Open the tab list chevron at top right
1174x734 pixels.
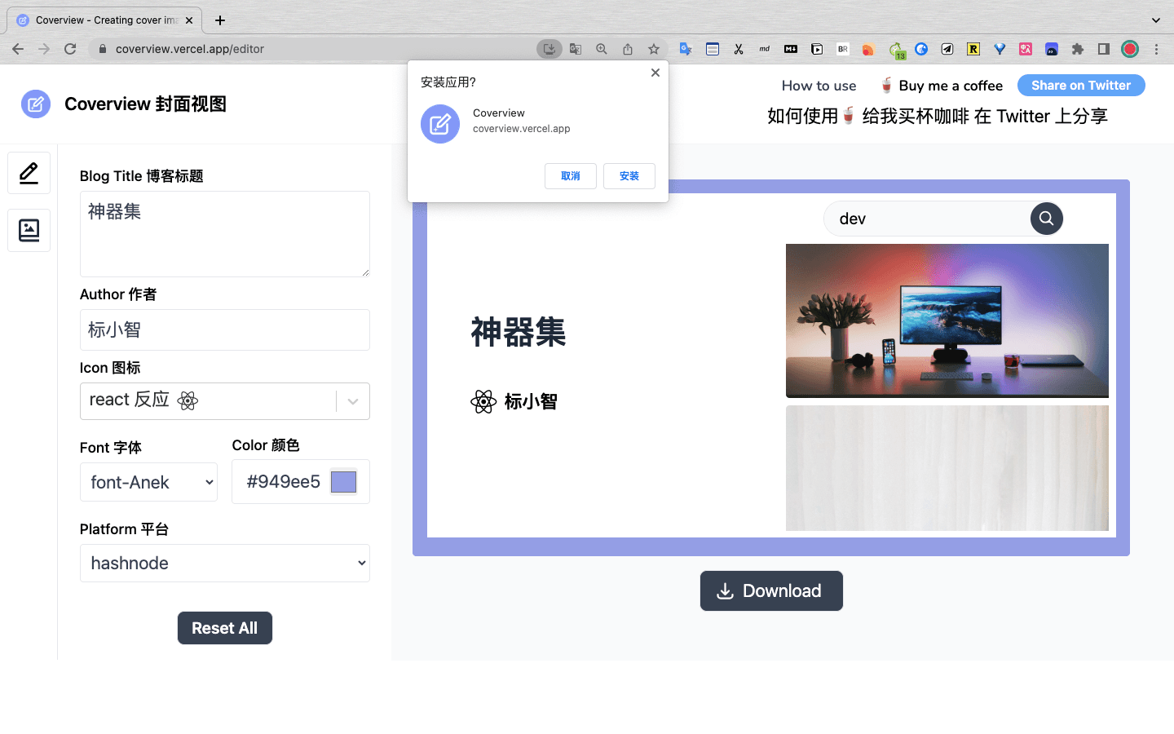point(1156,20)
